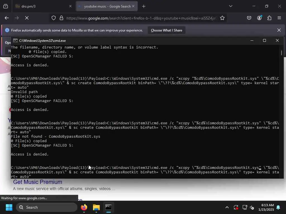Click the Choose What I Share button
286x214 pixels.
click(166, 30)
